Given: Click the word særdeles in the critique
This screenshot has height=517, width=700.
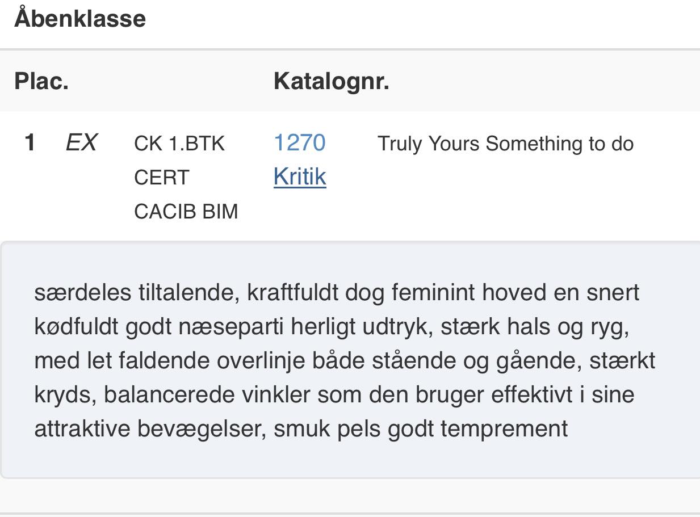Looking at the screenshot, I should click(x=83, y=293).
